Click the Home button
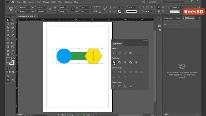Image resolution: width=206 pixels, height=116 pixels. click(x=13, y=2)
